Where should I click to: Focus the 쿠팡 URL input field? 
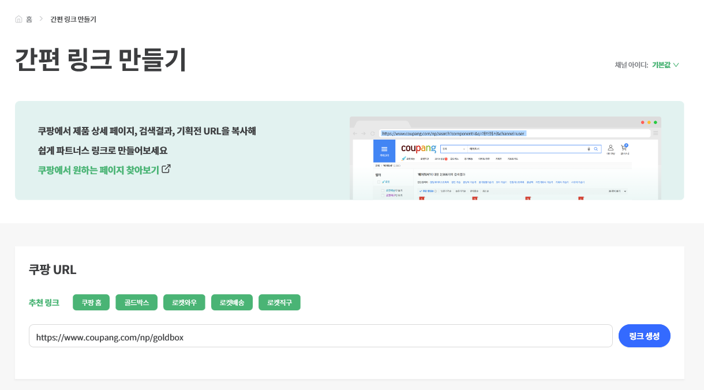(x=321, y=336)
